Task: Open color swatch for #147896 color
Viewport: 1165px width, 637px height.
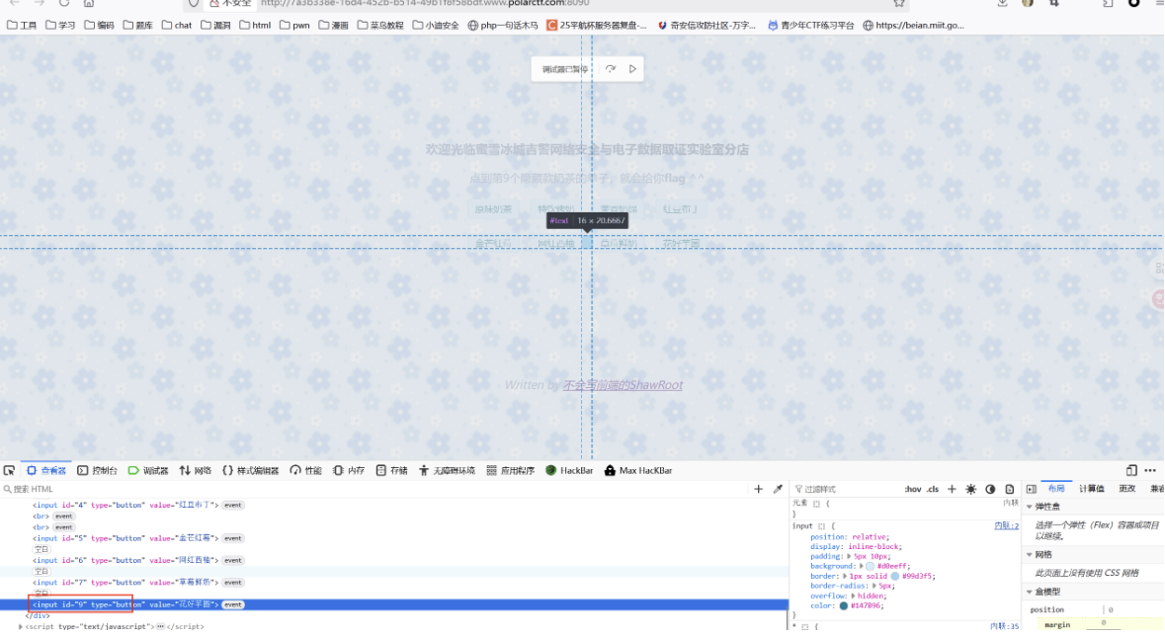Action: (843, 605)
